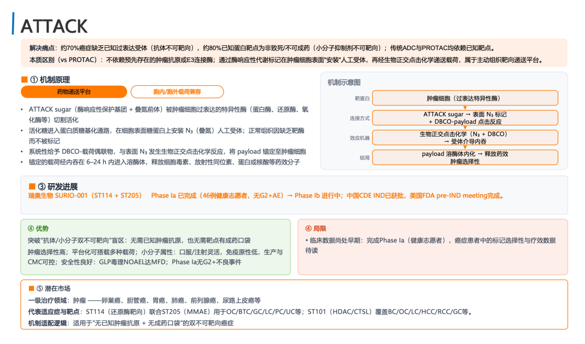Click the 肿瘤选择性高 advantage line
This screenshot has width=585, height=344.
point(155,257)
